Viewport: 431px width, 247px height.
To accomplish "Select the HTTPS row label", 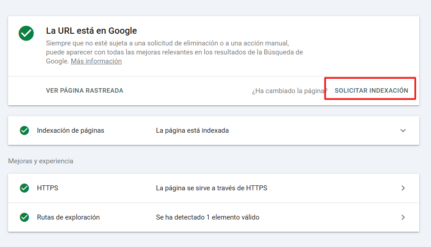I will point(47,188).
